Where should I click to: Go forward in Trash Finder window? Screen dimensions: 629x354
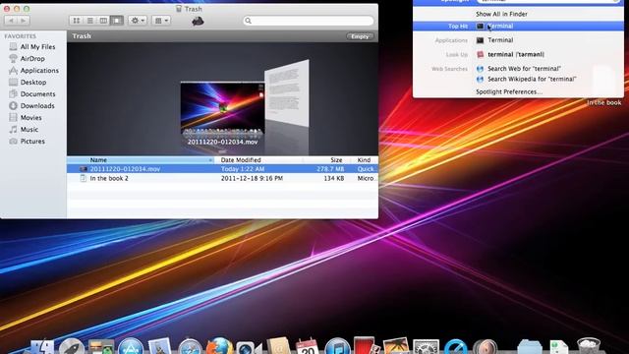[x=24, y=21]
